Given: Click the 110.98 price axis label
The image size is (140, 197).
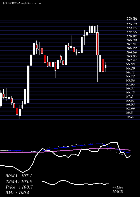Looking at the screenshot, I should [132, 36].
